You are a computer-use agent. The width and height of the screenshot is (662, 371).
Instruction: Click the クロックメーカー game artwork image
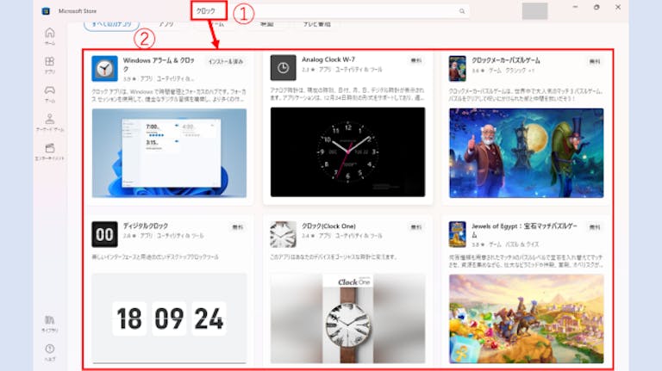pos(527,153)
